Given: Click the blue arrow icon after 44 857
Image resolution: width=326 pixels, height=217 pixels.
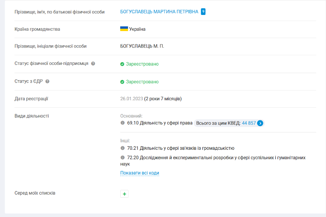Looking at the screenshot, I should point(260,123).
